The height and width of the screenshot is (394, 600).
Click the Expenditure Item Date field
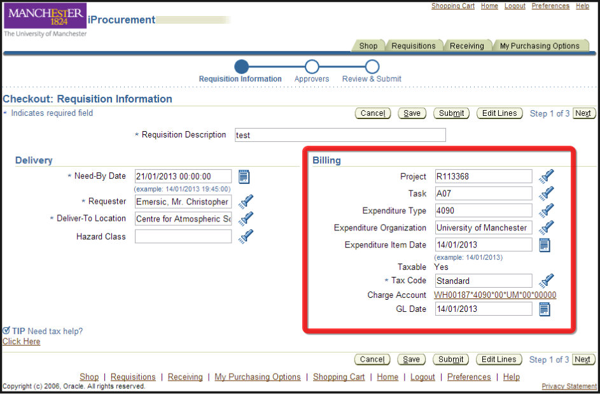484,244
